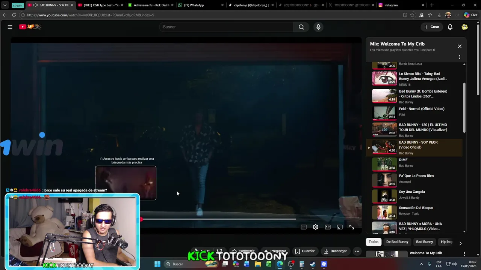The image size is (481, 270).
Task: Open the Edge profile avatar
Action: coord(448,15)
